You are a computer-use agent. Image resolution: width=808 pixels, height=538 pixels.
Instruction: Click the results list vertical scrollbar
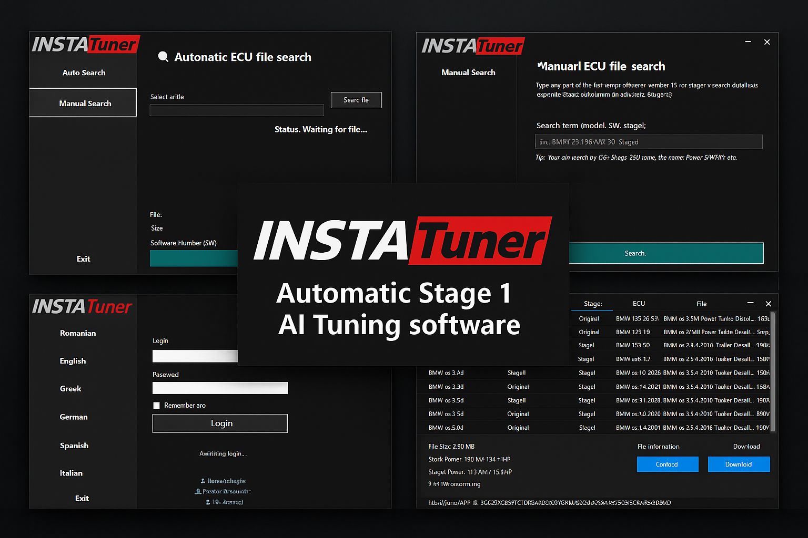pos(773,372)
